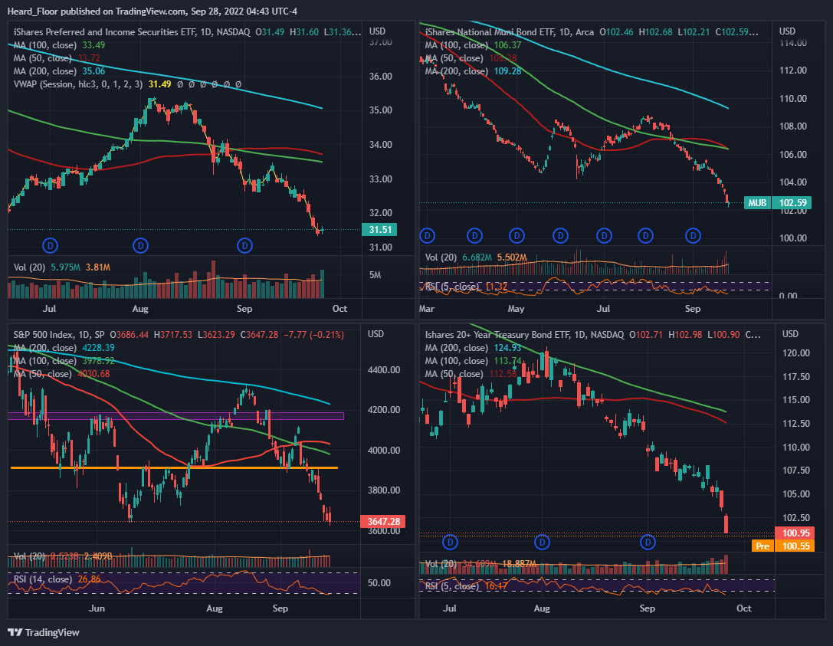This screenshot has width=833, height=646.
Task: Click the dividend marker above Sep in the Preferred ETF chart
Action: click(244, 245)
